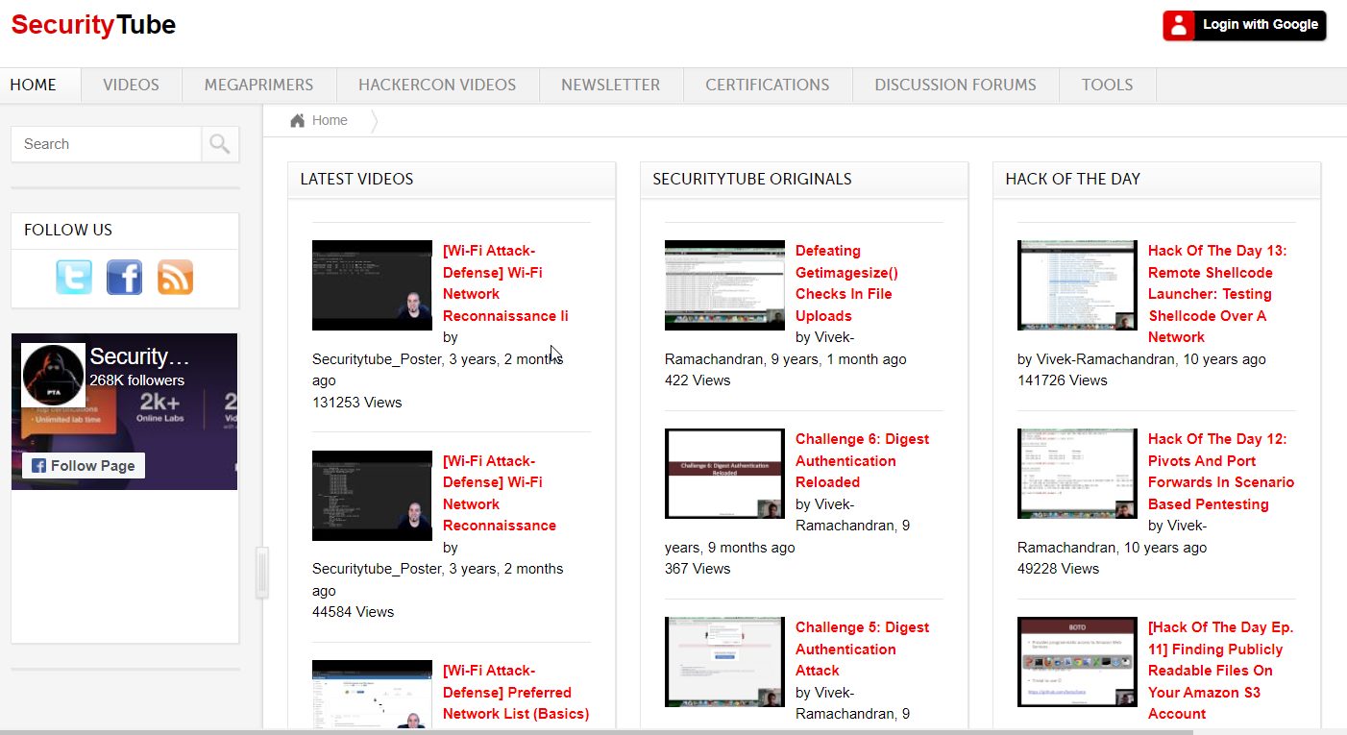This screenshot has width=1347, height=735.
Task: Click the SecurityTube logo
Action: point(93,25)
